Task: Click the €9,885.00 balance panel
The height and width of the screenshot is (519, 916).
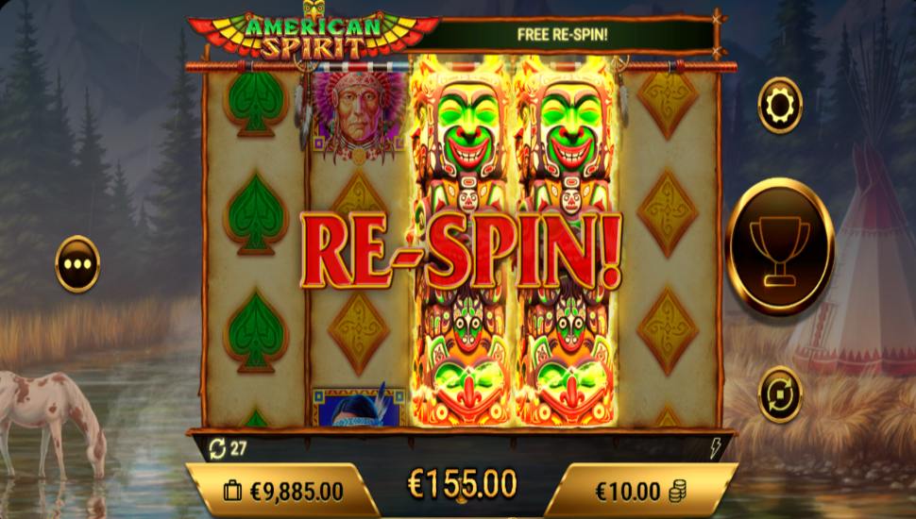Action: pyautogui.click(x=283, y=492)
